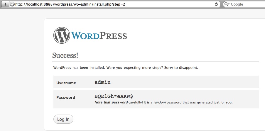This screenshot has height=131, width=265.
Task: Click the Username label
Action: click(66, 83)
